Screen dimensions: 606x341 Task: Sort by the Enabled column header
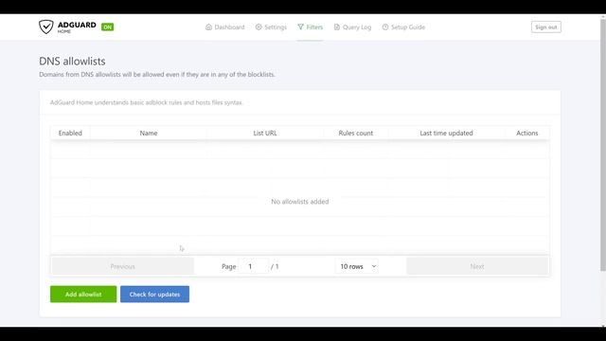(70, 133)
